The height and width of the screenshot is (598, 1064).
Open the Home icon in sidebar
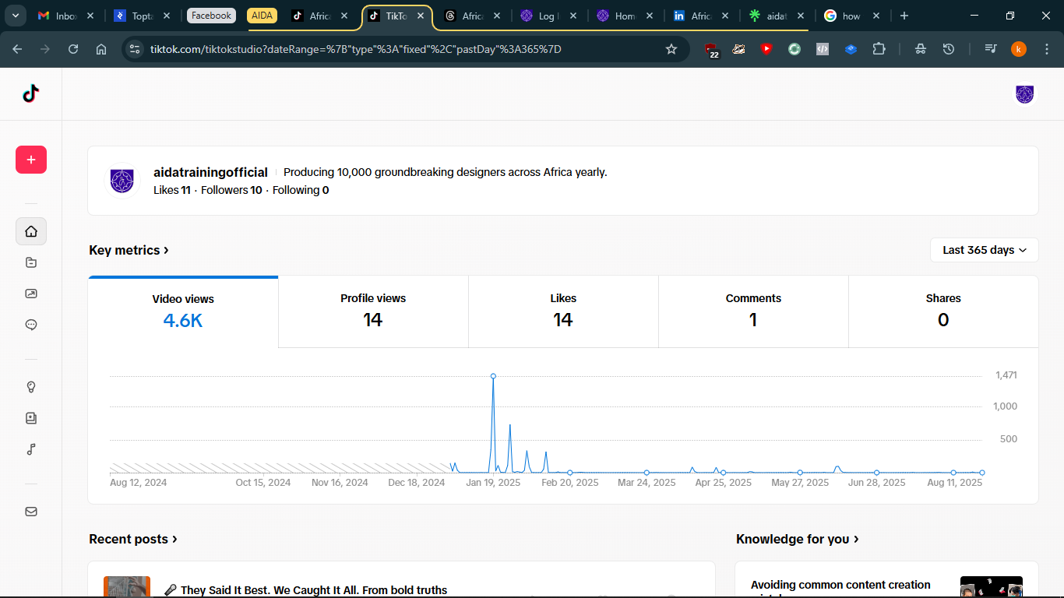(31, 231)
